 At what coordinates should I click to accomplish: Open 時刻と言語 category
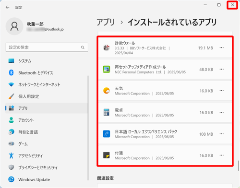pos(47,132)
